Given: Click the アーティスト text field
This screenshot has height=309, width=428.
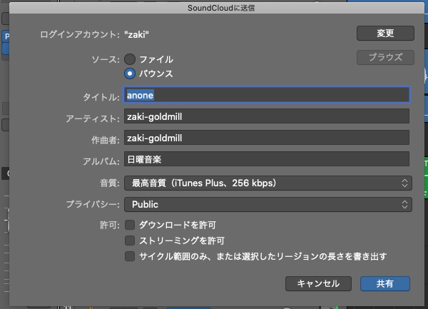Looking at the screenshot, I should [x=267, y=116].
